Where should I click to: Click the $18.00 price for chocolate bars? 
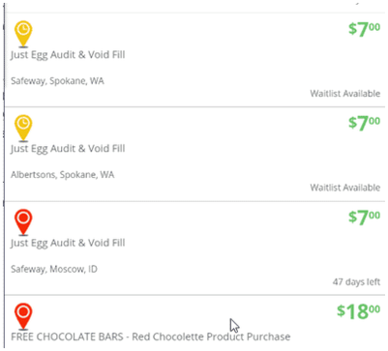pyautogui.click(x=358, y=311)
